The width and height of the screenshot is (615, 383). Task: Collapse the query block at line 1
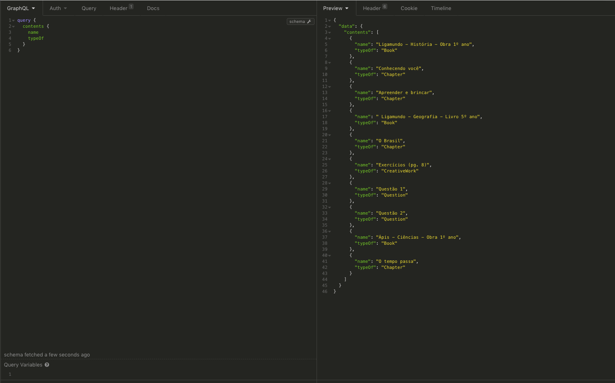(x=13, y=20)
